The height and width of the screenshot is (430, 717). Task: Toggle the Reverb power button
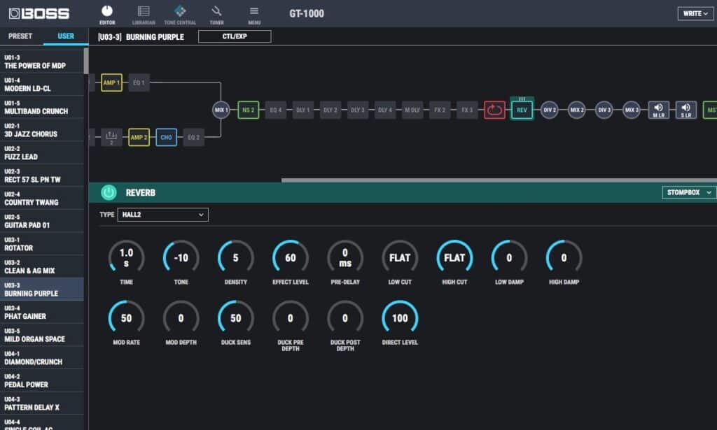(109, 193)
